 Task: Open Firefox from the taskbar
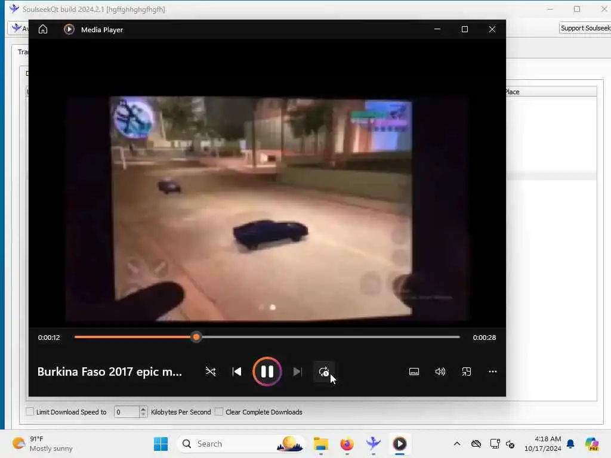pos(347,444)
